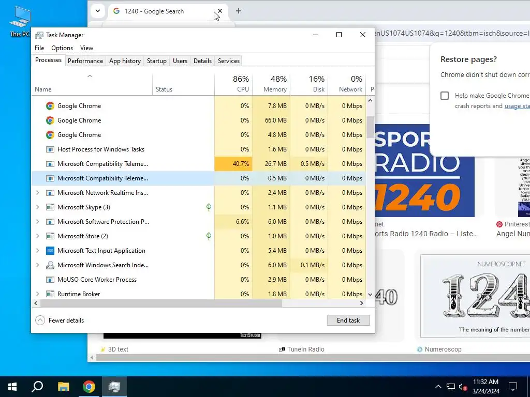
Task: Click the scroll down arrow of the process list
Action: click(x=370, y=294)
